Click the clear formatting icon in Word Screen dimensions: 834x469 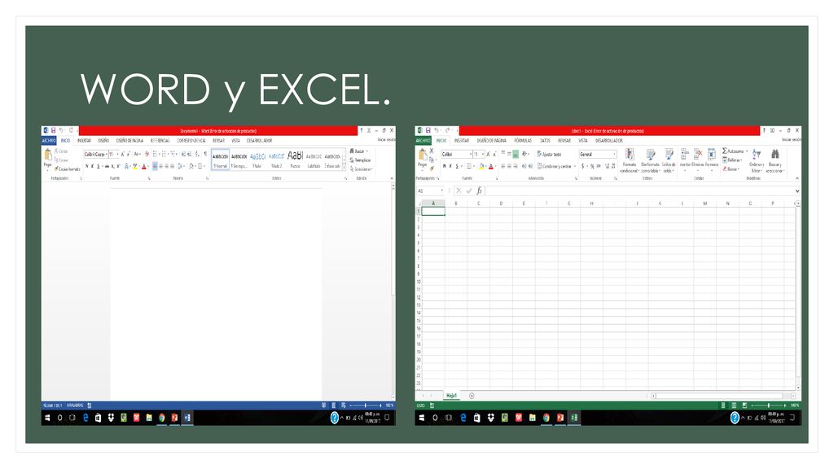tap(147, 154)
